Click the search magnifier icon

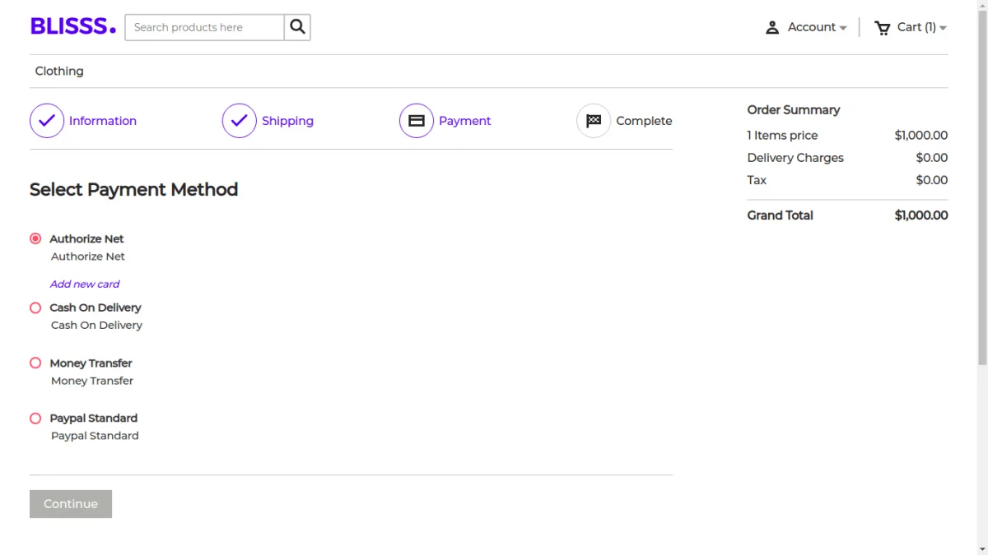point(297,27)
